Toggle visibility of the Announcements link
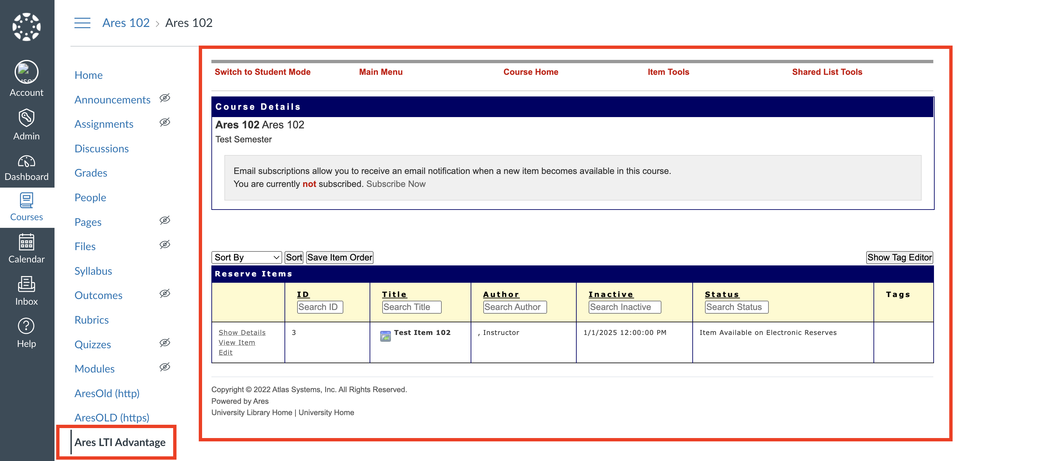Image resolution: width=1041 pixels, height=461 pixels. [x=165, y=98]
